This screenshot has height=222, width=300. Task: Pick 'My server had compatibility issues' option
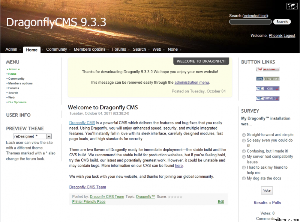(244, 157)
